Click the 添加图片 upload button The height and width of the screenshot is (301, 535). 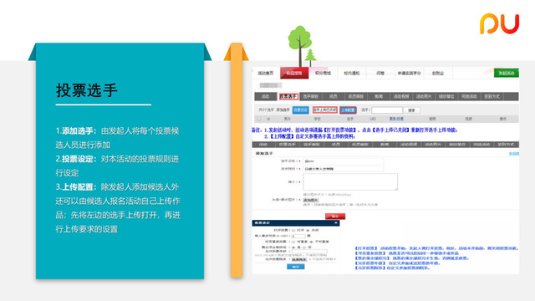tap(311, 200)
